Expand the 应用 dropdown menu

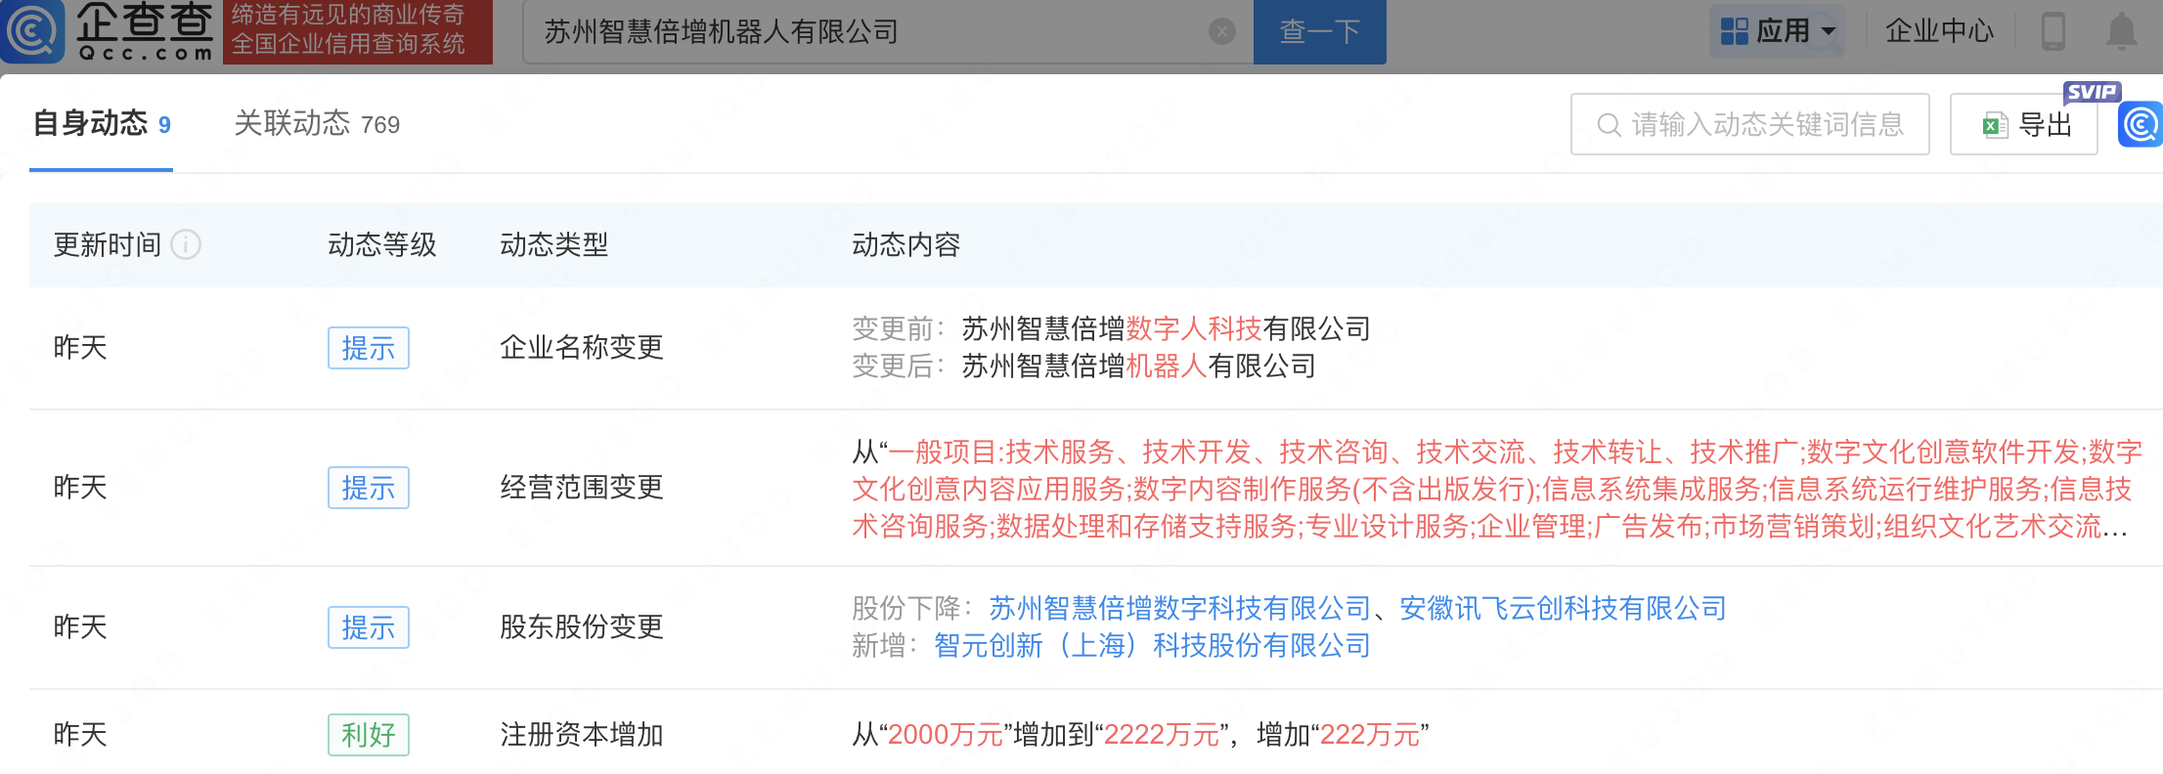pyautogui.click(x=1778, y=31)
